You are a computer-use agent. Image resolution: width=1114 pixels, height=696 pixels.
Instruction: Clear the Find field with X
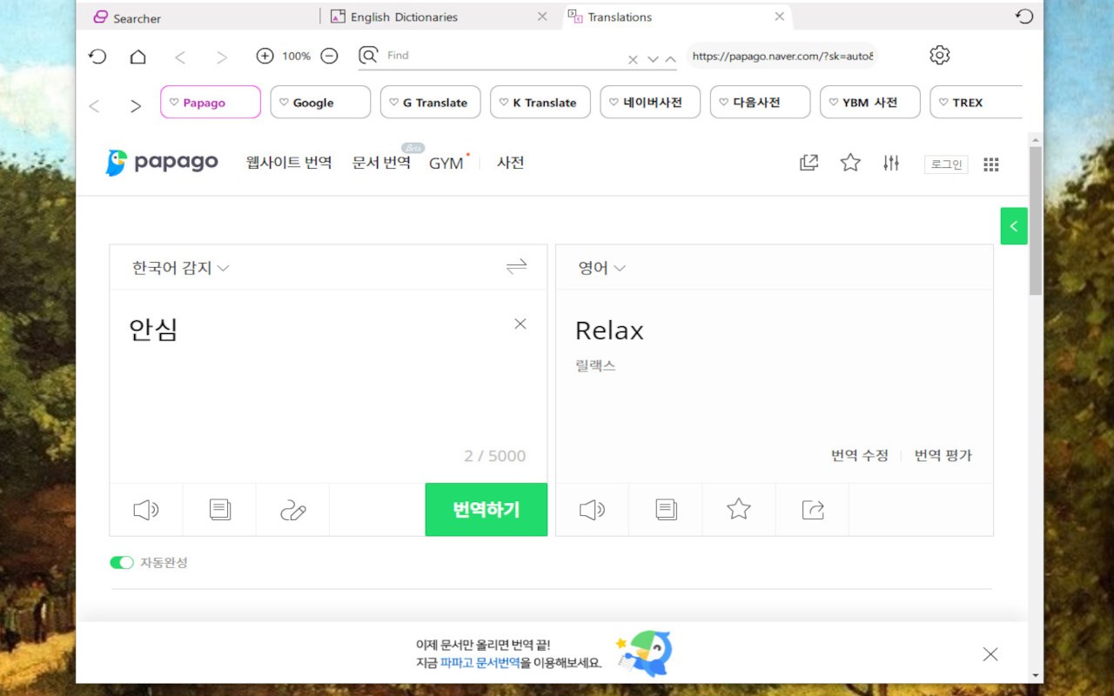[633, 60]
